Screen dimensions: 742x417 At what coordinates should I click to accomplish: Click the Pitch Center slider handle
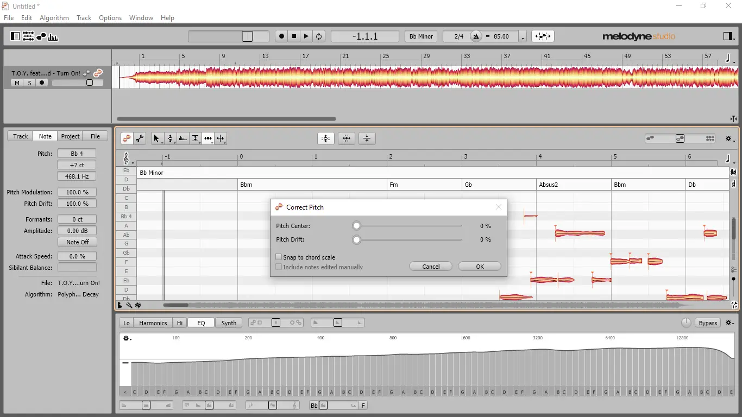click(356, 226)
